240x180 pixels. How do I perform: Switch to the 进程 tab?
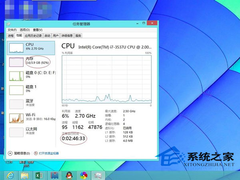click(11, 36)
